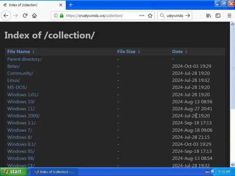Open the Parent directory/ link

25,59
